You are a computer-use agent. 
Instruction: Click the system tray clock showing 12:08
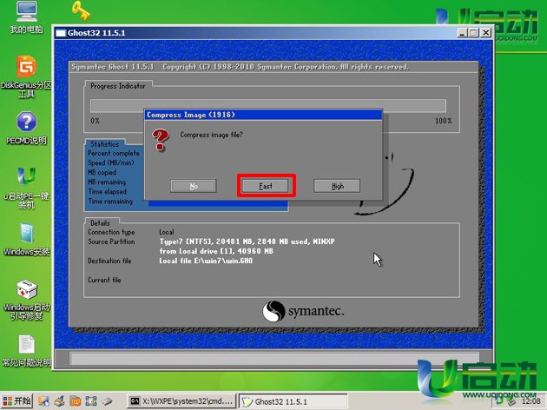(531, 401)
